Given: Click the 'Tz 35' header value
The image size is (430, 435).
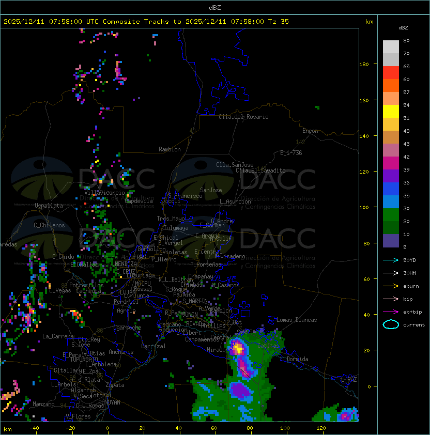Looking at the screenshot, I should point(279,22).
